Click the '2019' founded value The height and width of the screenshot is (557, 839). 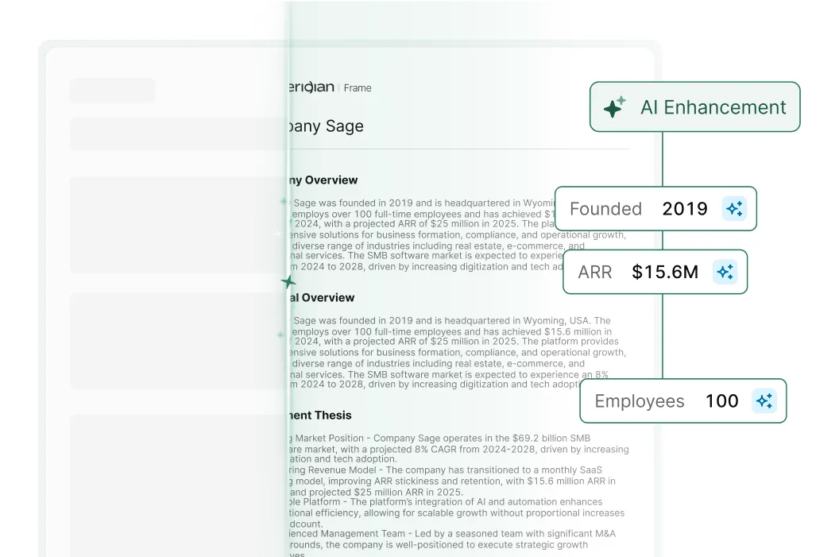(685, 209)
